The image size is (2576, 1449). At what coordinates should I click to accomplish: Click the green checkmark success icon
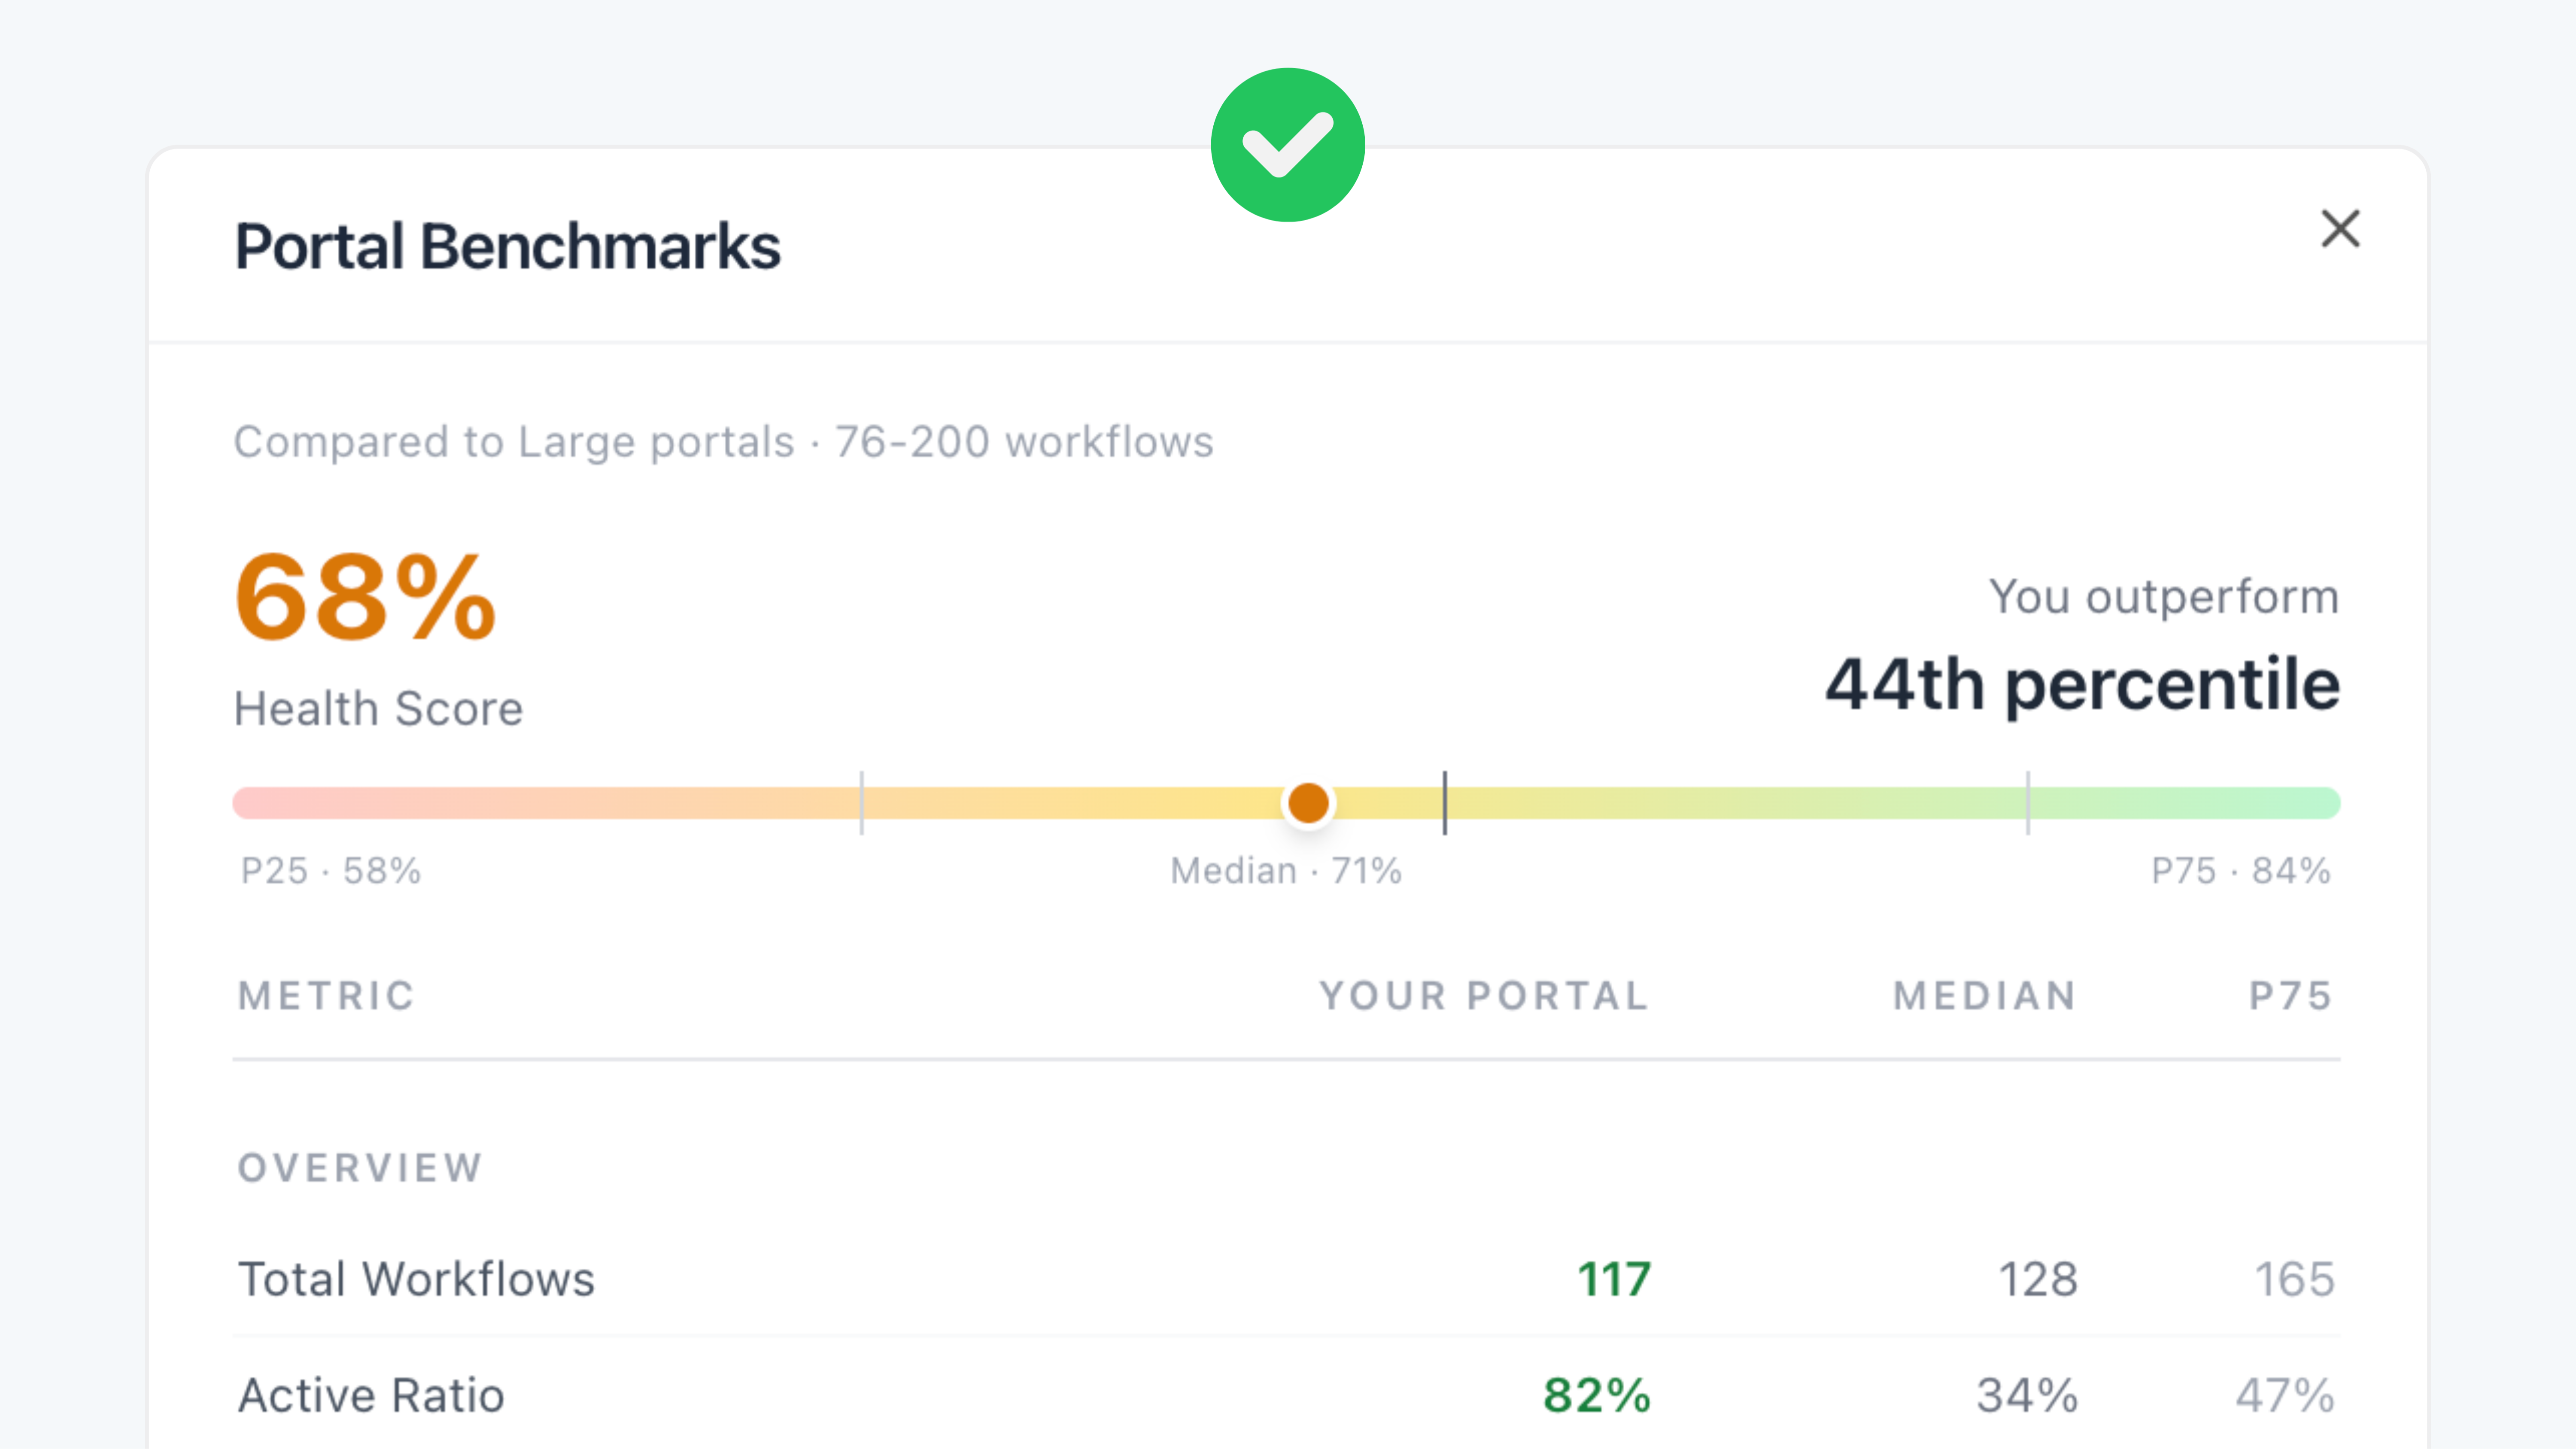[x=1288, y=142]
